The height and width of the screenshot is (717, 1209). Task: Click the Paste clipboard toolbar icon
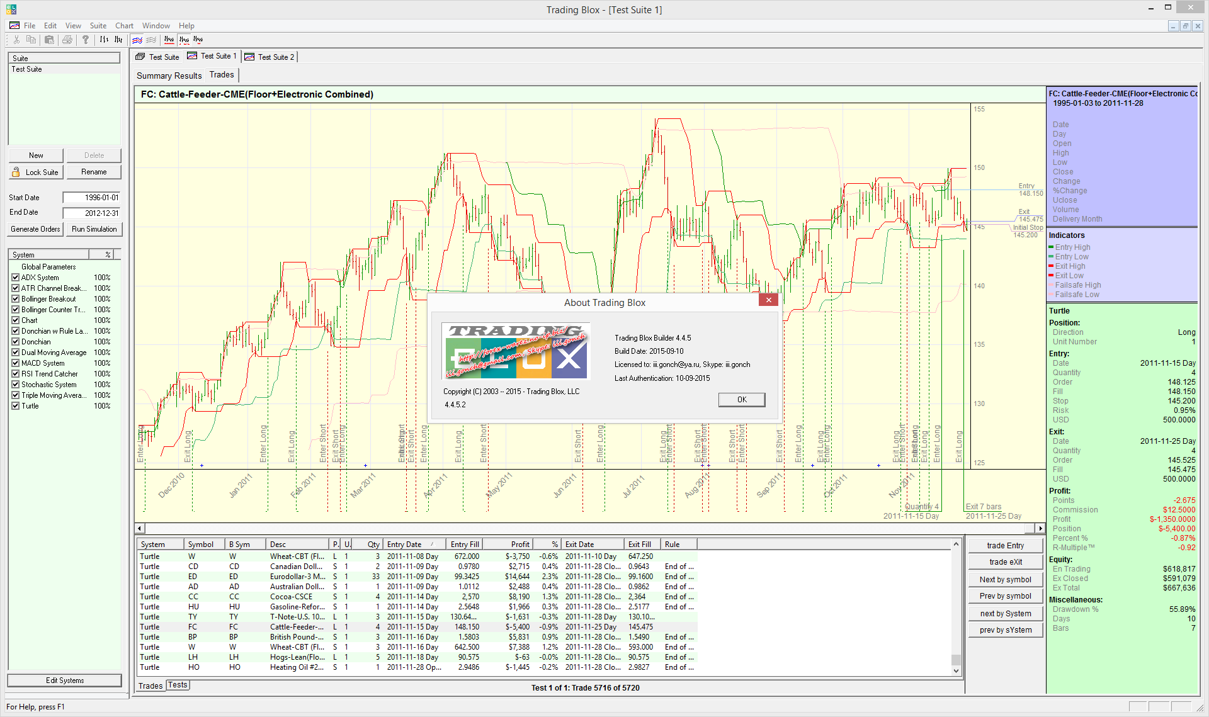click(49, 40)
